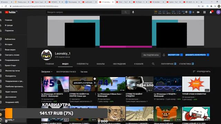Click the Leonskiy_1 channel avatar
Image resolution: width=221 pixels, height=124 pixels.
(47, 55)
